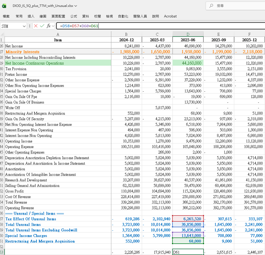This screenshot has height=255, width=265.
Task: Expand the Name Box dropdown showing SUM
Action: [24, 26]
